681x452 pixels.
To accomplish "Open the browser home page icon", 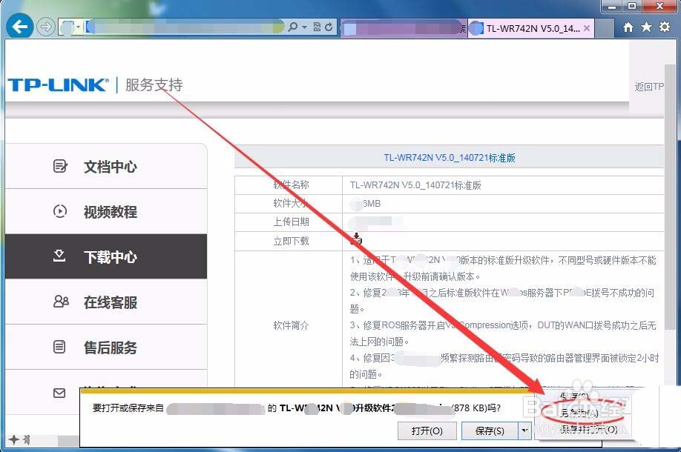I will (x=628, y=27).
